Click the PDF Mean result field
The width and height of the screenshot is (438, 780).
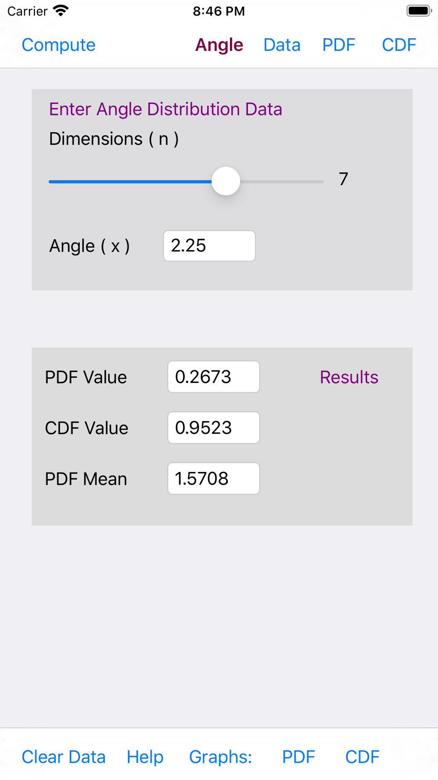pos(214,479)
